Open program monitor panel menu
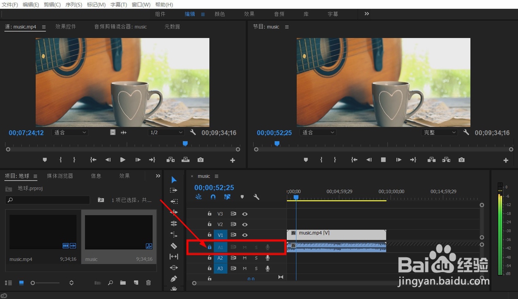Screen dimensions: 518x299 click(287, 27)
